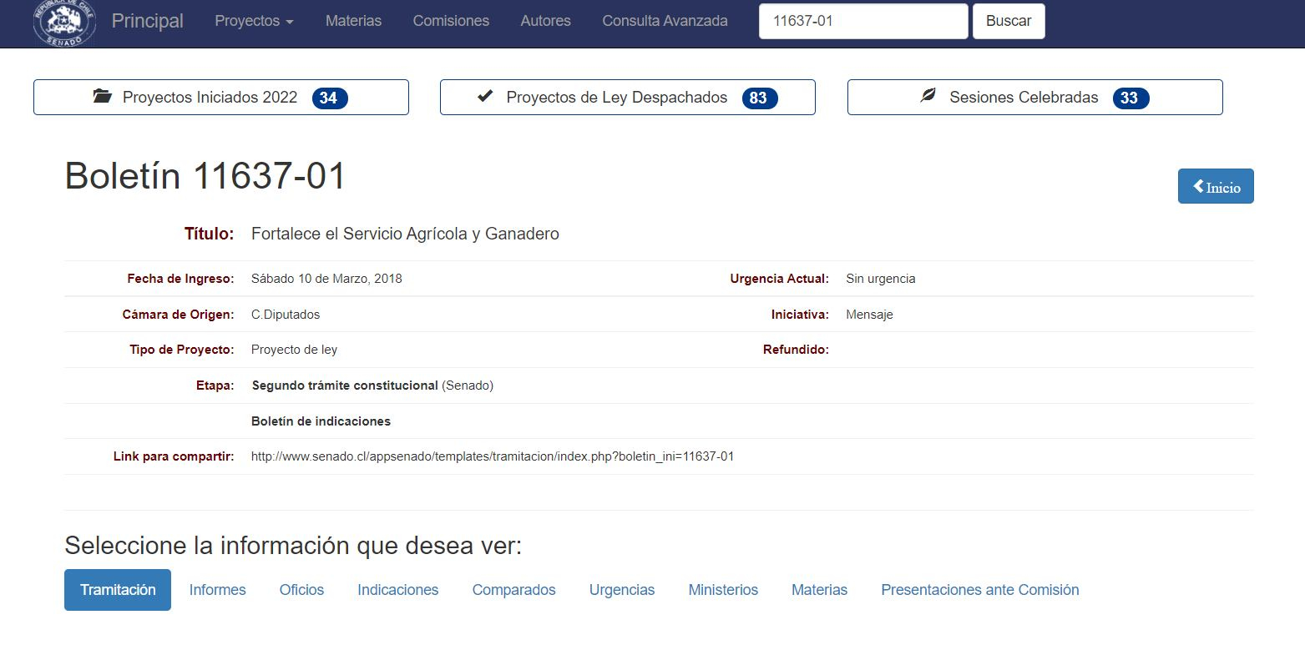Click the search field containing 11637-01
Viewport: 1305px width, 645px height.
[x=863, y=22]
